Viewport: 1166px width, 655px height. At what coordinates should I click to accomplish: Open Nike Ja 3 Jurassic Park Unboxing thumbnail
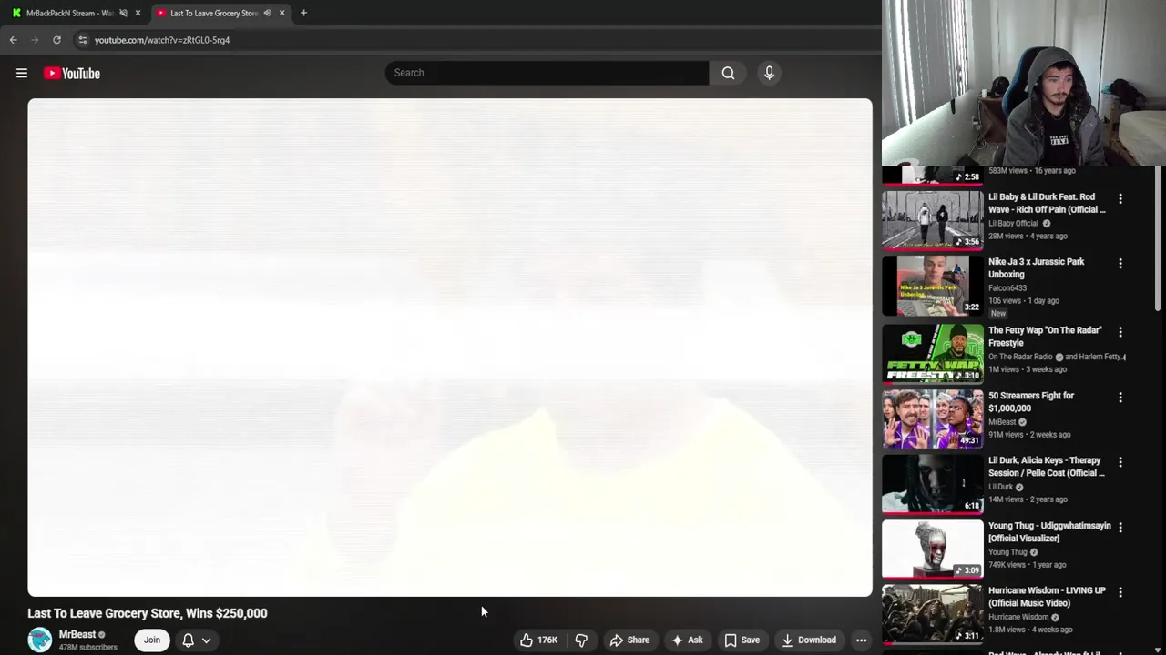click(933, 285)
